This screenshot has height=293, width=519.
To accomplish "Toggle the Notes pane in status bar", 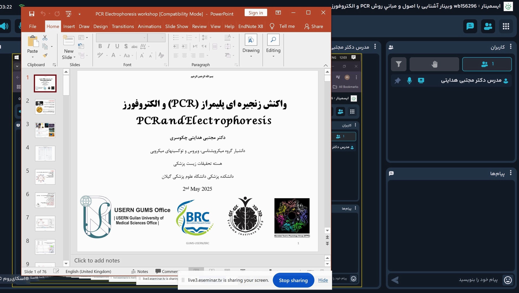I will [x=140, y=271].
